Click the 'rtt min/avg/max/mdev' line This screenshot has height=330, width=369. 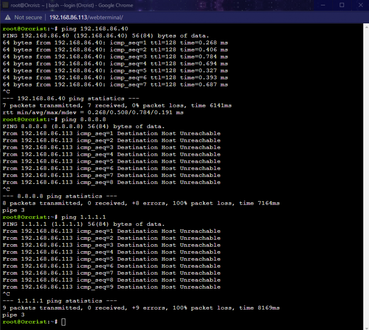tap(93, 113)
